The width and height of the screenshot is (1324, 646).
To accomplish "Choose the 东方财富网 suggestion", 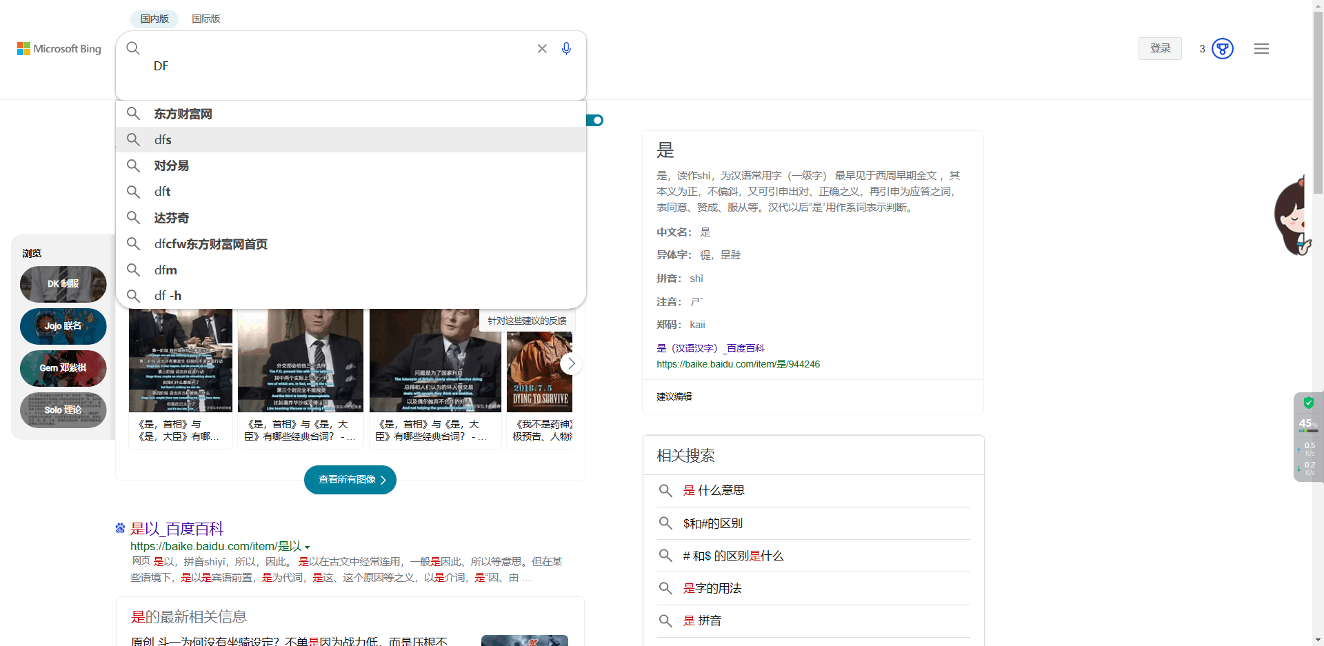I will click(351, 114).
